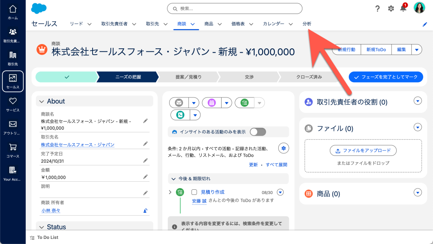Click the log a call phone icon
This screenshot has height=244, width=433.
coord(180,115)
